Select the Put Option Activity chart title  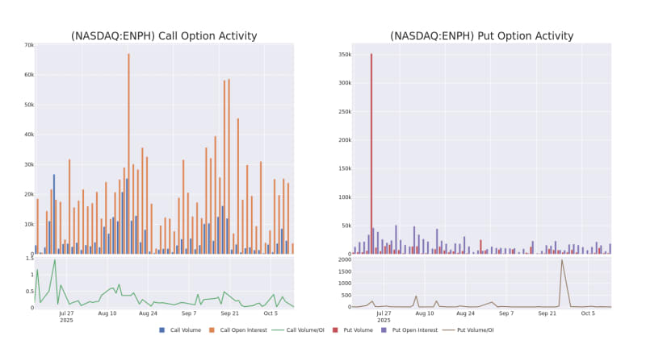(x=481, y=36)
